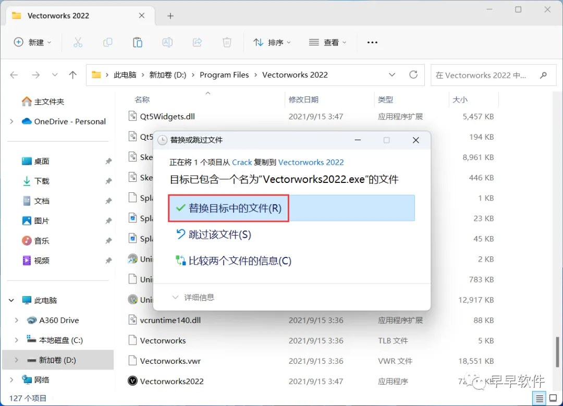Switch to large icons view in status bar

click(x=553, y=398)
